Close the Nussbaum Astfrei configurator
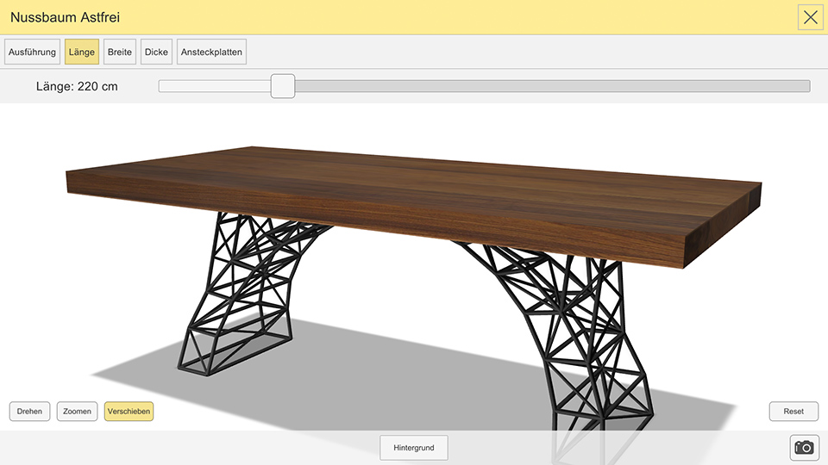 pyautogui.click(x=810, y=17)
